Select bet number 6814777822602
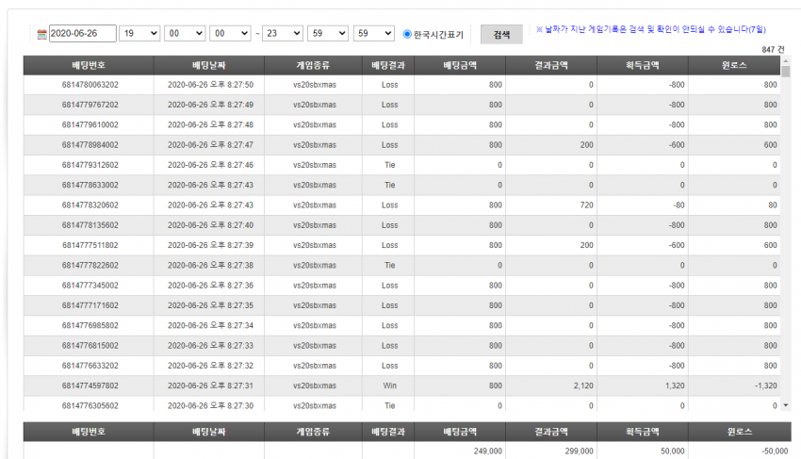The height and width of the screenshot is (459, 801). coord(90,265)
